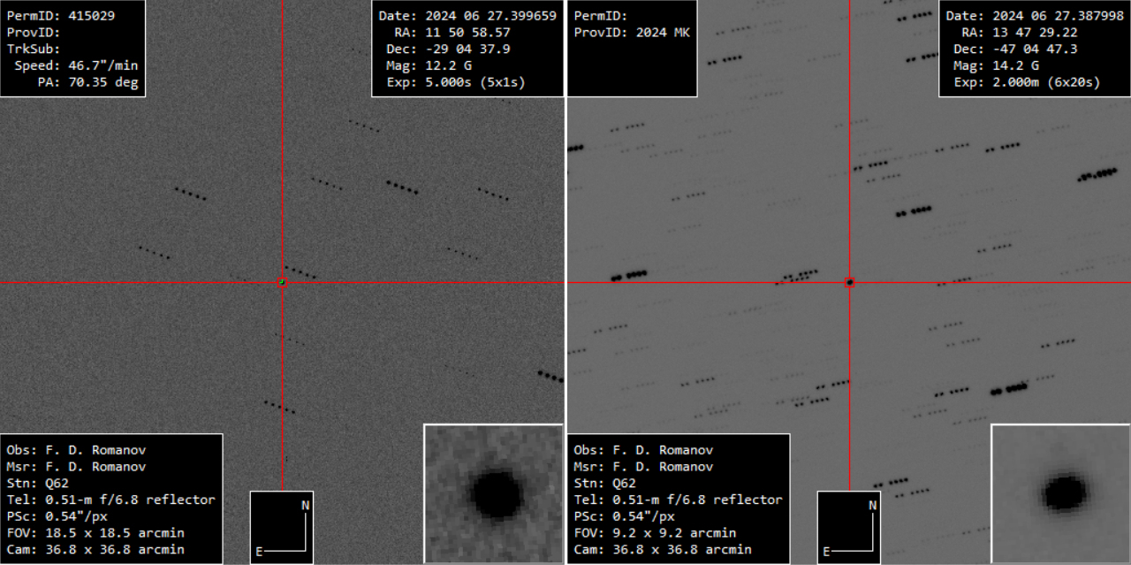Image resolution: width=1131 pixels, height=565 pixels.
Task: Select the date 2024 06 27.399659
Action: [x=490, y=16]
